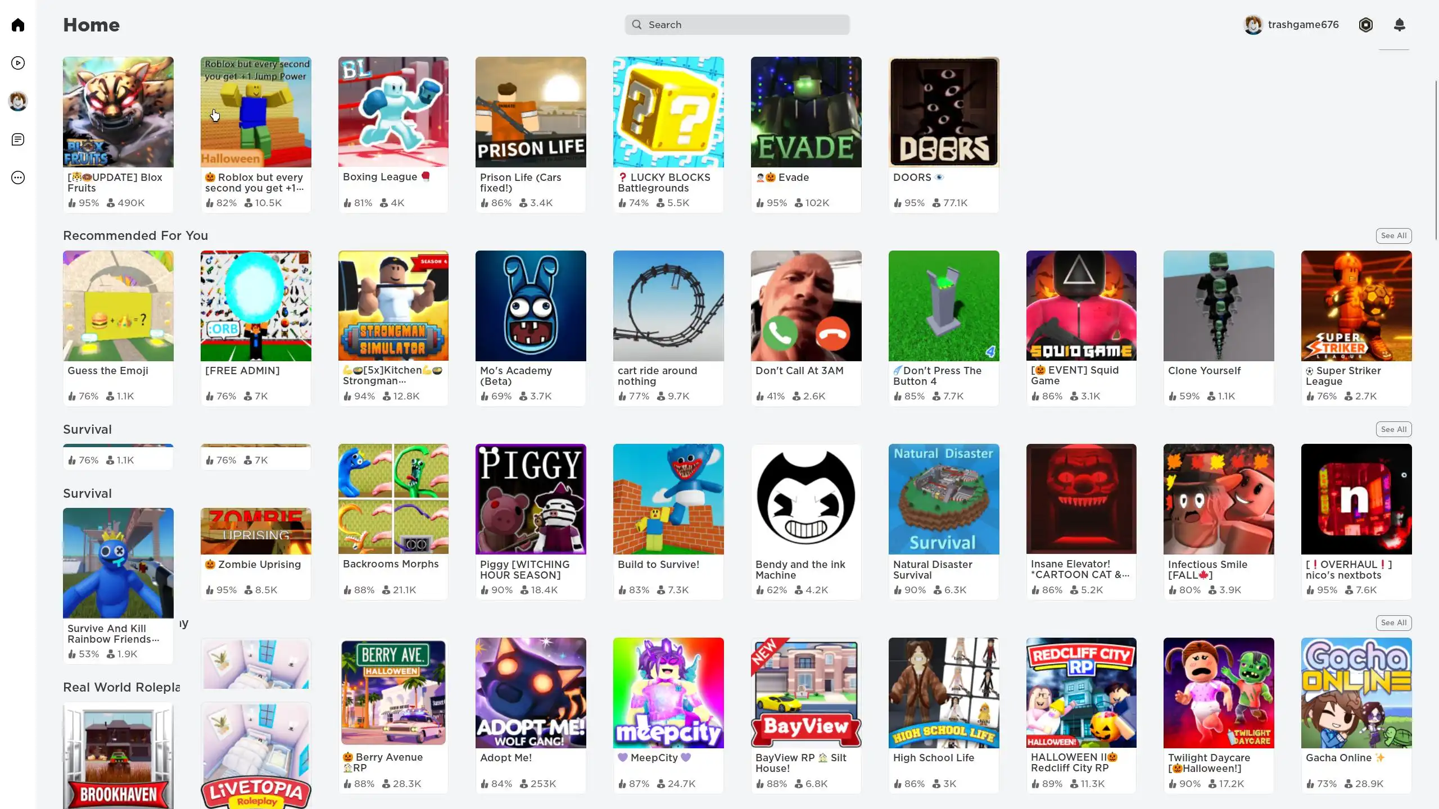
Task: Open avatar icon in left sidebar
Action: pos(18,101)
